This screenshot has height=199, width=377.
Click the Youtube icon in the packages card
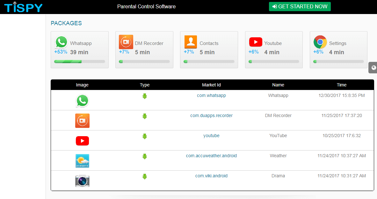(x=256, y=42)
